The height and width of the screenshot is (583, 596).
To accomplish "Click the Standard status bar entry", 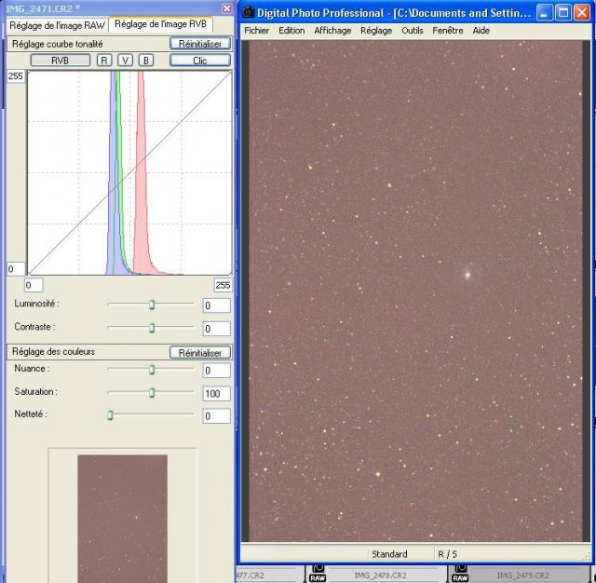I will tap(389, 554).
